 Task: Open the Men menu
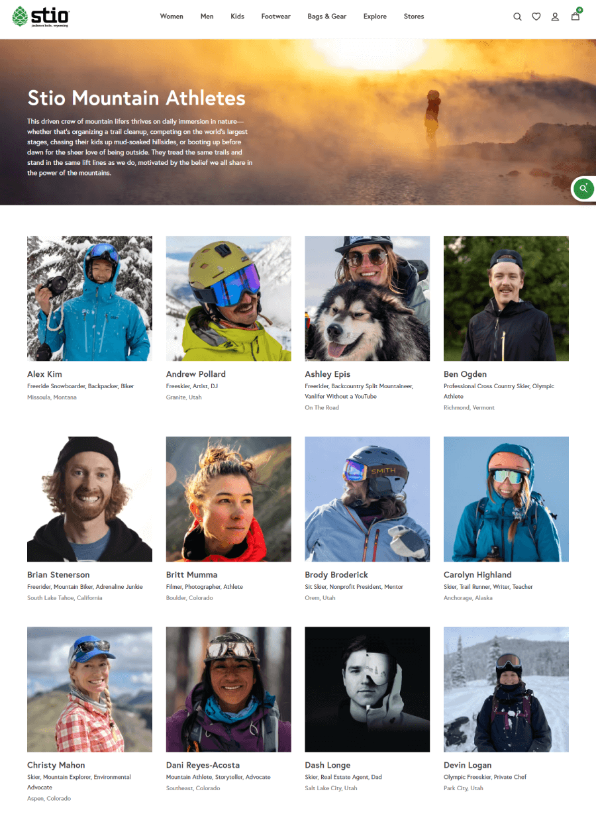pyautogui.click(x=207, y=17)
